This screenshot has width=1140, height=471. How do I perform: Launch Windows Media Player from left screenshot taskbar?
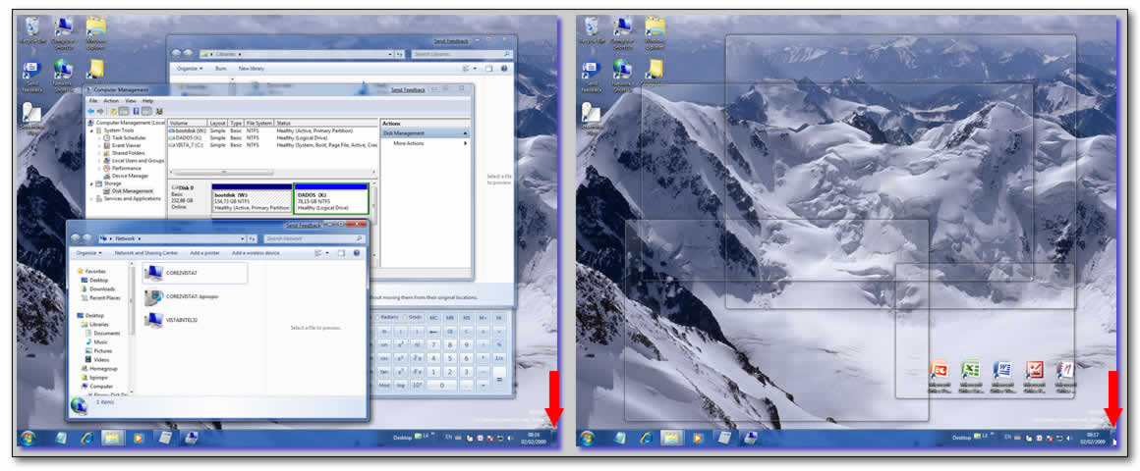(x=139, y=437)
